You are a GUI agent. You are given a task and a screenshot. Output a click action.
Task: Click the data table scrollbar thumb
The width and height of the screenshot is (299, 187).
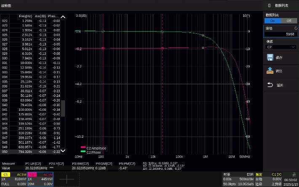pos(63,108)
